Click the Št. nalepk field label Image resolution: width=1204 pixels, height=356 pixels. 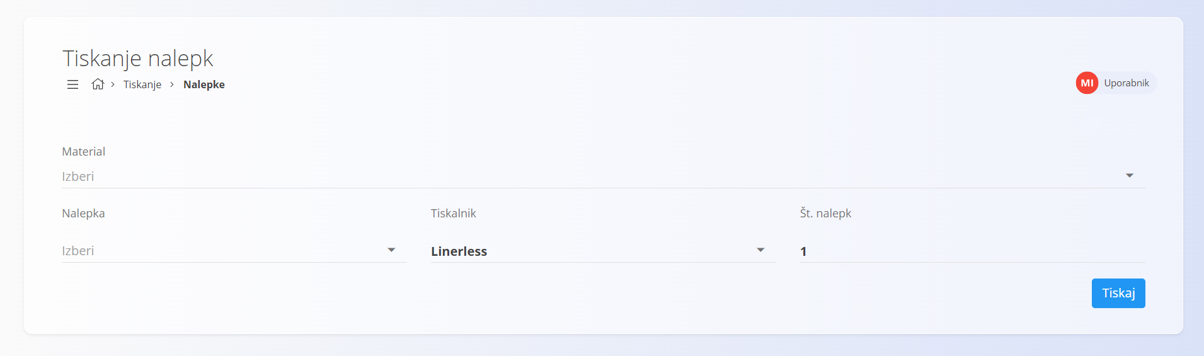click(x=825, y=213)
